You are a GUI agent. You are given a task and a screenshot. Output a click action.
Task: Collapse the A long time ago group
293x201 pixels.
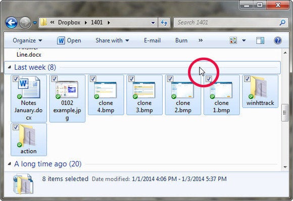coord(10,164)
